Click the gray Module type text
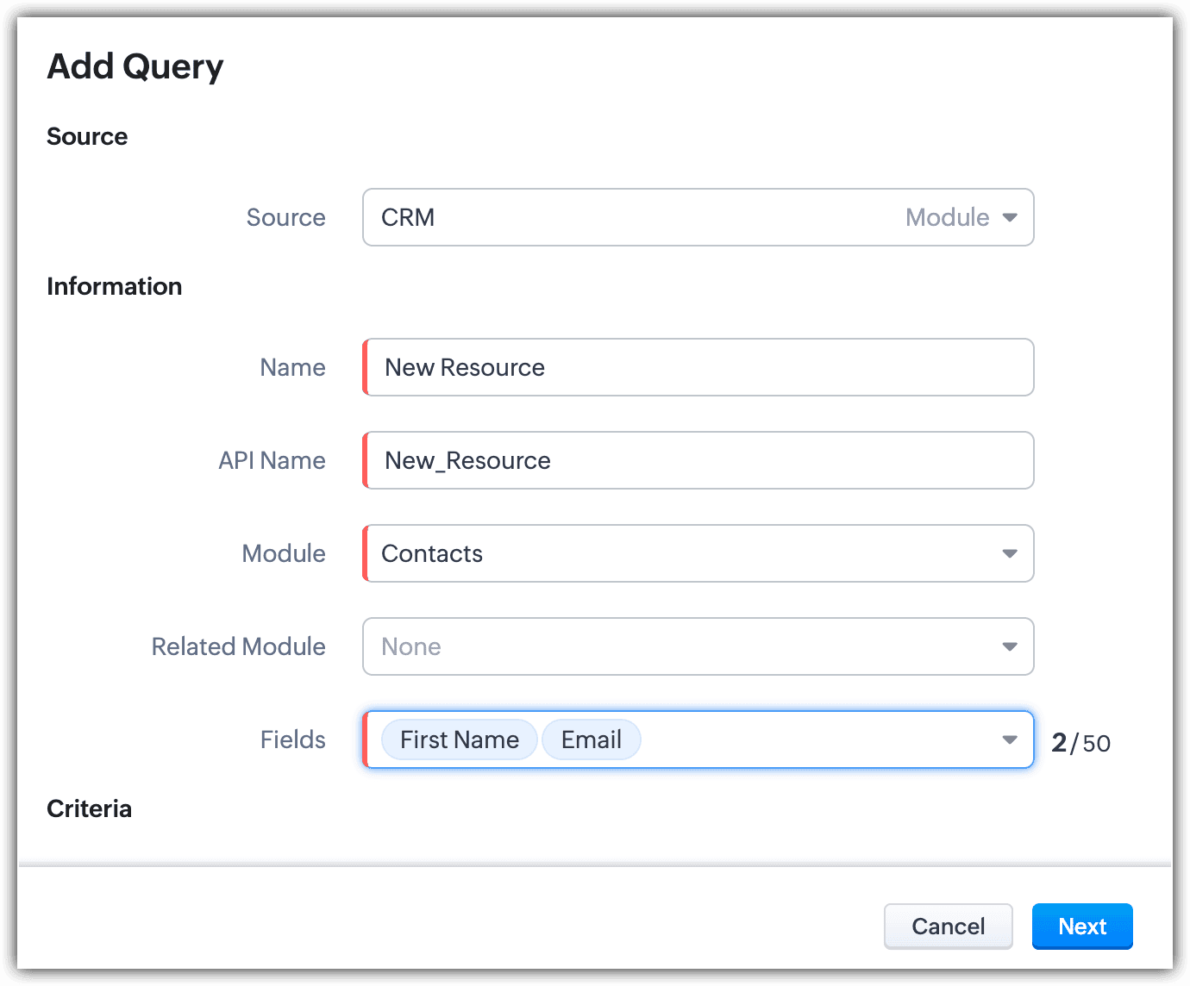This screenshot has width=1190, height=986. coord(947,217)
